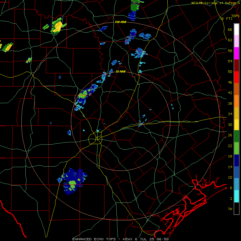Click the black TH swatch at the legend bottom
The image size is (241, 241).
[x=236, y=208]
